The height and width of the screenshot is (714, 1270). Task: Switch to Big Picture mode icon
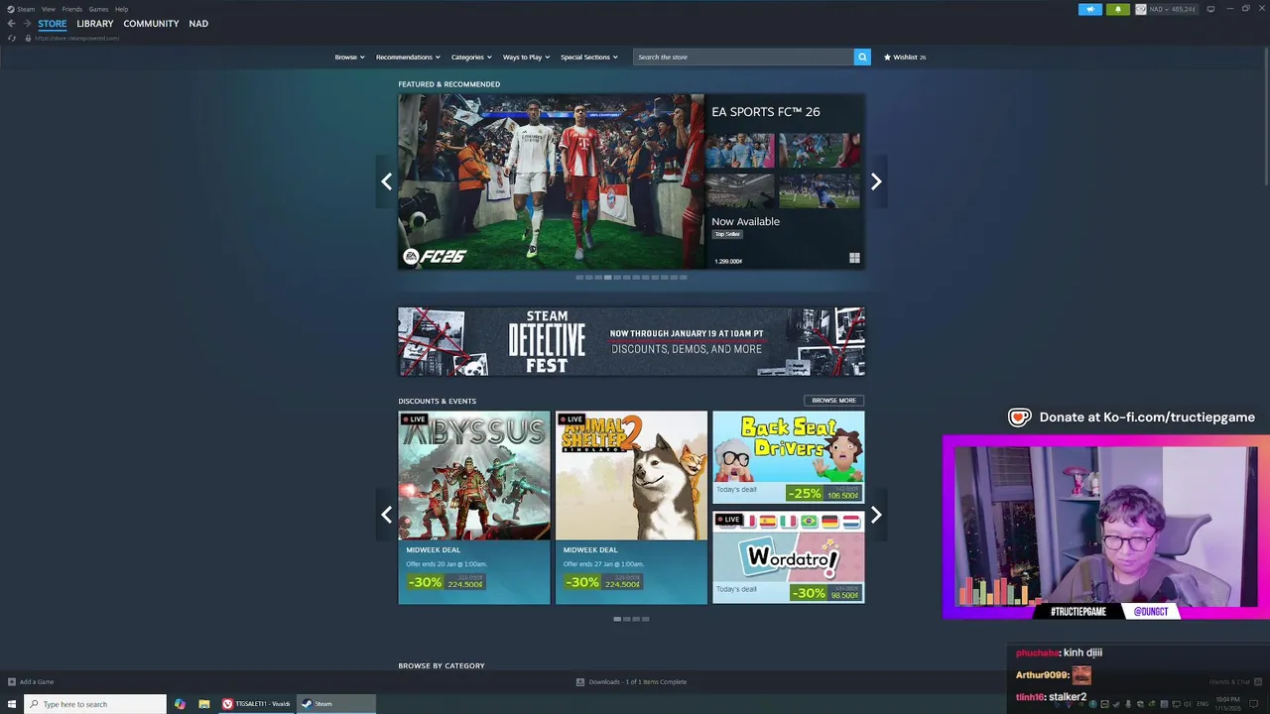pyautogui.click(x=1210, y=9)
